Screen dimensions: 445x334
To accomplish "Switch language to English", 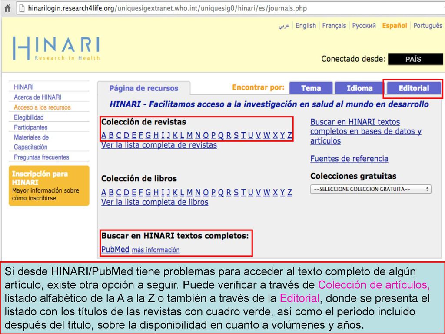I will pos(306,26).
